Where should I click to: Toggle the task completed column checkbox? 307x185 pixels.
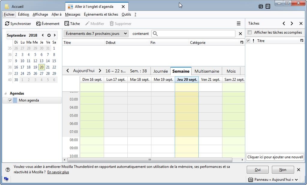tap(248, 41)
